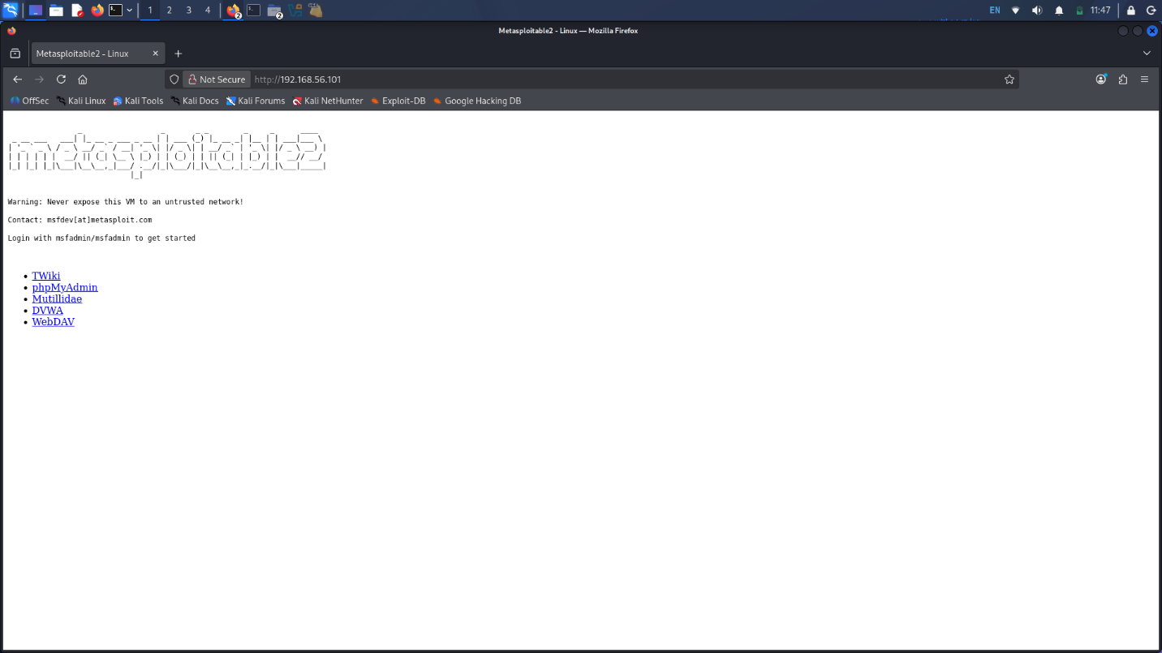The image size is (1162, 653).
Task: Click the forward navigation arrow
Action: (x=39, y=79)
